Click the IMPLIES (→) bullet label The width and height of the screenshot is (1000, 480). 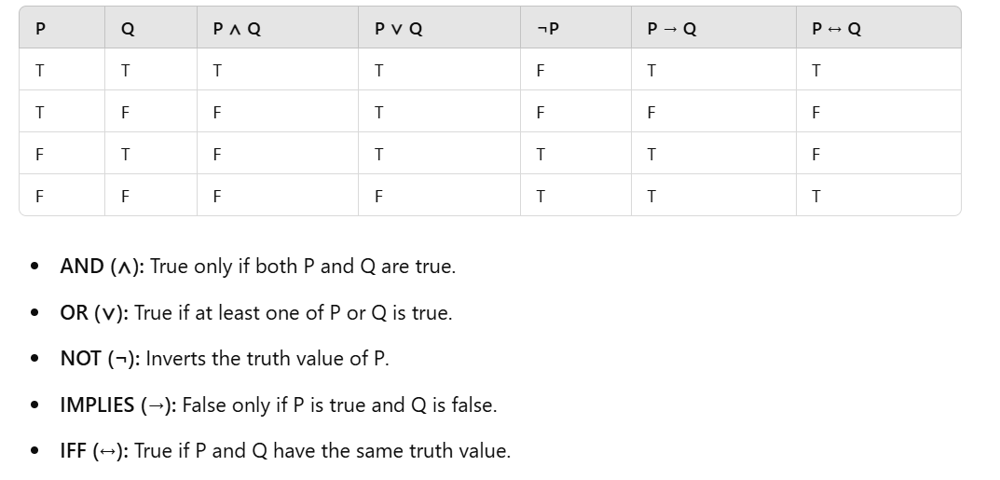(117, 405)
